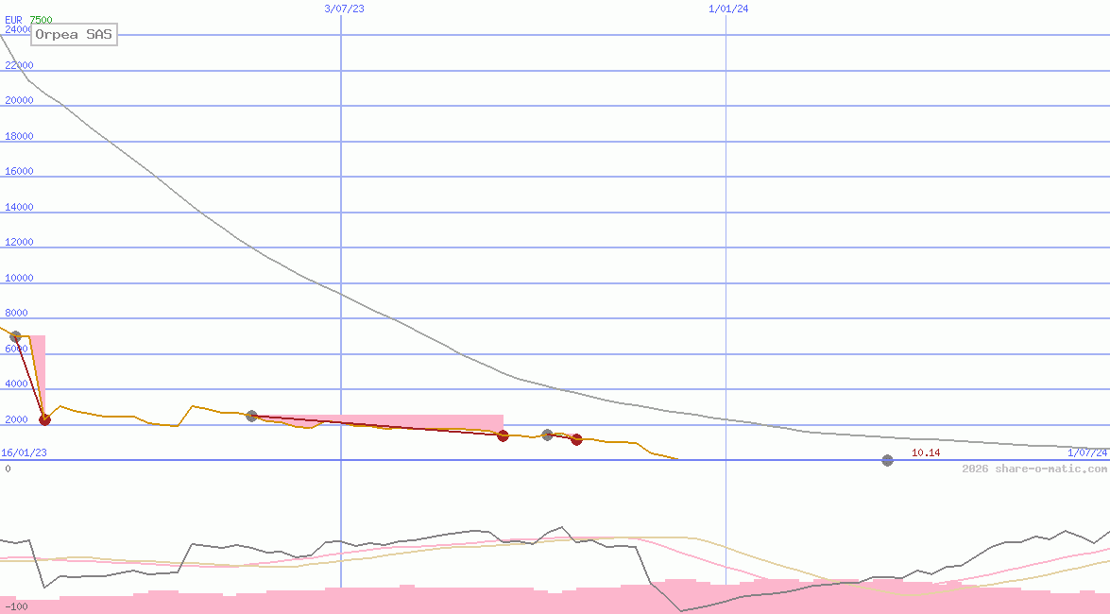Click the EUR currency label
Viewport: 1110px width, 614px height.
tap(13, 19)
